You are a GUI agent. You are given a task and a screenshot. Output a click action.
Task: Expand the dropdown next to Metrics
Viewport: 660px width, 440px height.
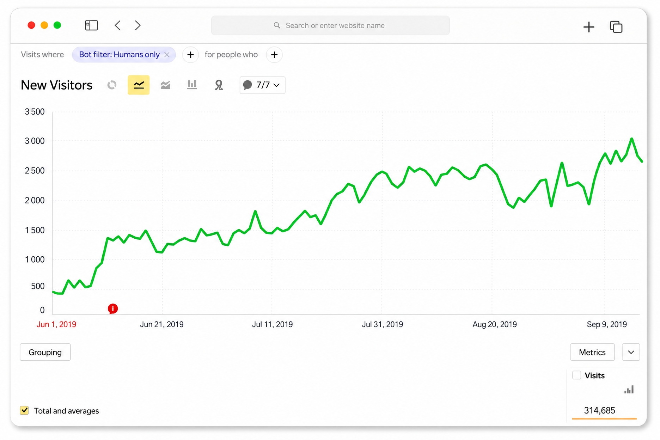click(x=631, y=352)
